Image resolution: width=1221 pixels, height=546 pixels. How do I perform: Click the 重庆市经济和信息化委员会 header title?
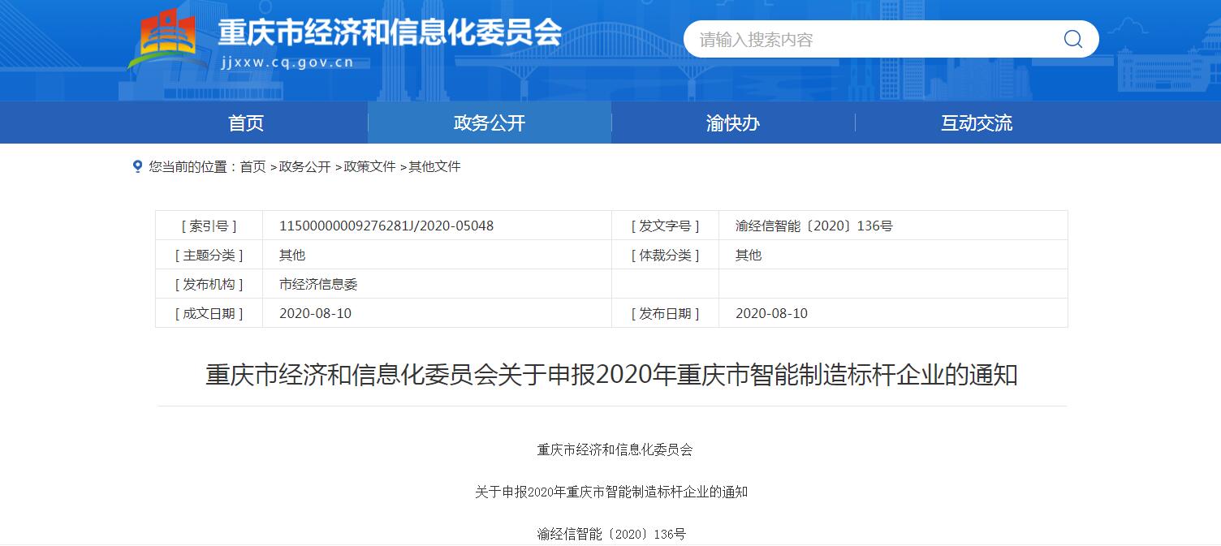click(x=390, y=32)
